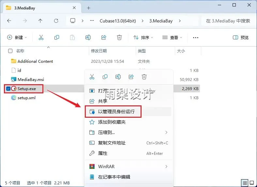Viewport: 257px width, 187px height.
Task: Toggle the select-all checkbox in header
Action: click(x=10, y=51)
